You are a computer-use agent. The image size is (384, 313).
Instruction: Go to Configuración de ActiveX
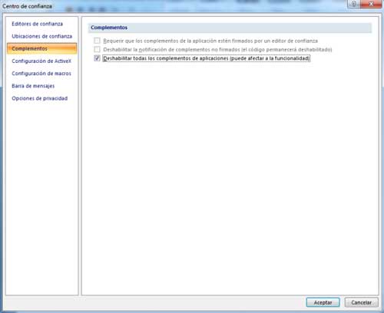[41, 61]
